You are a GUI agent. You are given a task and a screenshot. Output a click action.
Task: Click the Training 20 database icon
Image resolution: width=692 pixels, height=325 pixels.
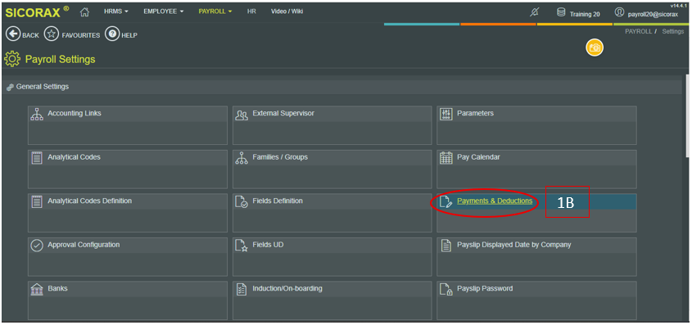coord(561,13)
